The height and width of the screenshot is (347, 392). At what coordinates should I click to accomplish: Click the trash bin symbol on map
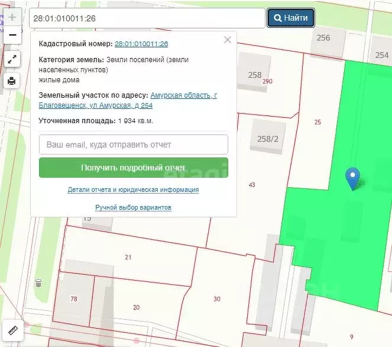(x=38, y=283)
